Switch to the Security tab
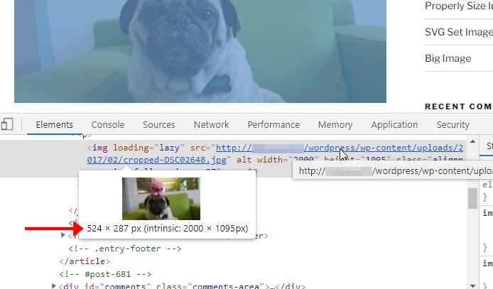 (453, 125)
